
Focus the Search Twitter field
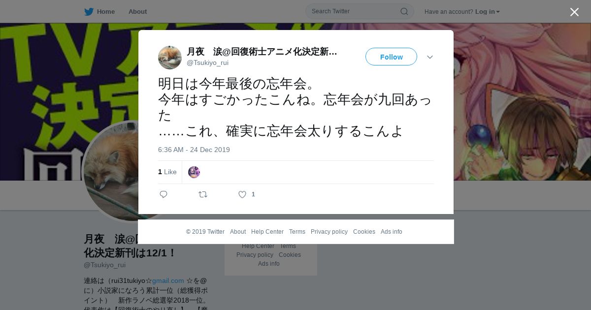tap(355, 11)
